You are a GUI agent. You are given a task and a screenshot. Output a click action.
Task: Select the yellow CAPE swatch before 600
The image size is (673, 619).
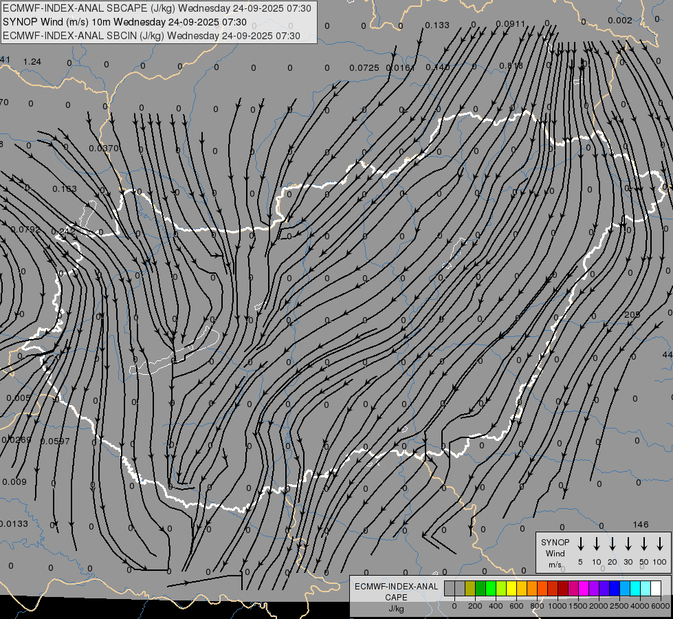pos(511,588)
